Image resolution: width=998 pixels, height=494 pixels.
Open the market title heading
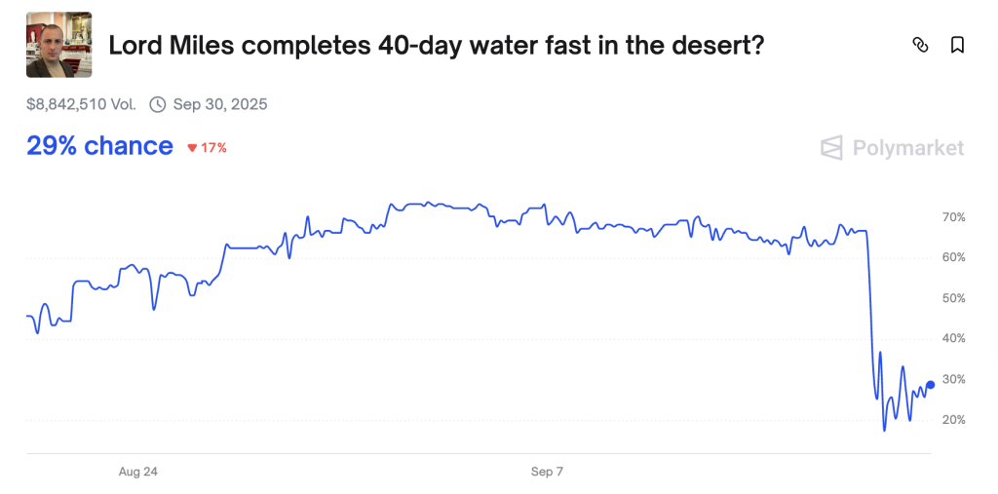[436, 45]
